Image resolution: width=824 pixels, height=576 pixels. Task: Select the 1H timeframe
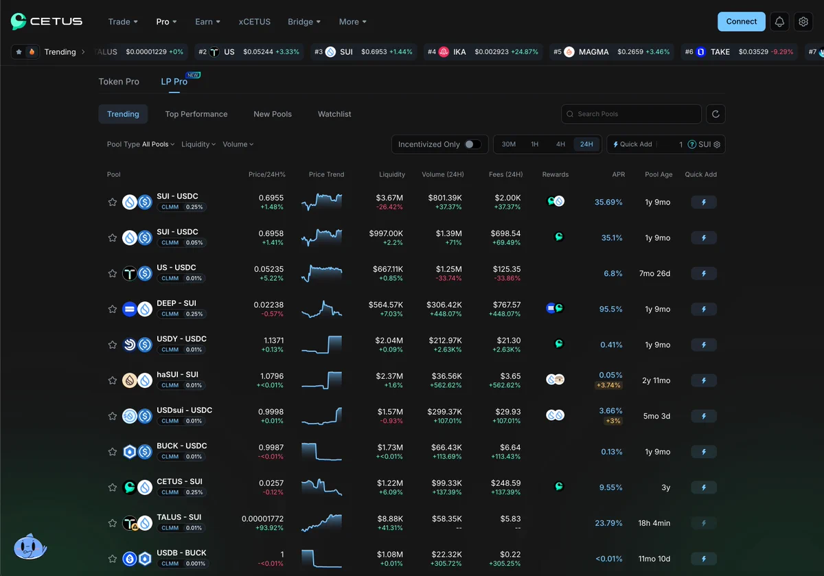(535, 144)
